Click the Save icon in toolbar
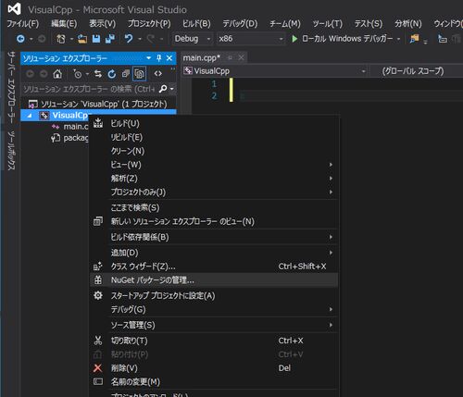463x397 pixels. pos(96,39)
